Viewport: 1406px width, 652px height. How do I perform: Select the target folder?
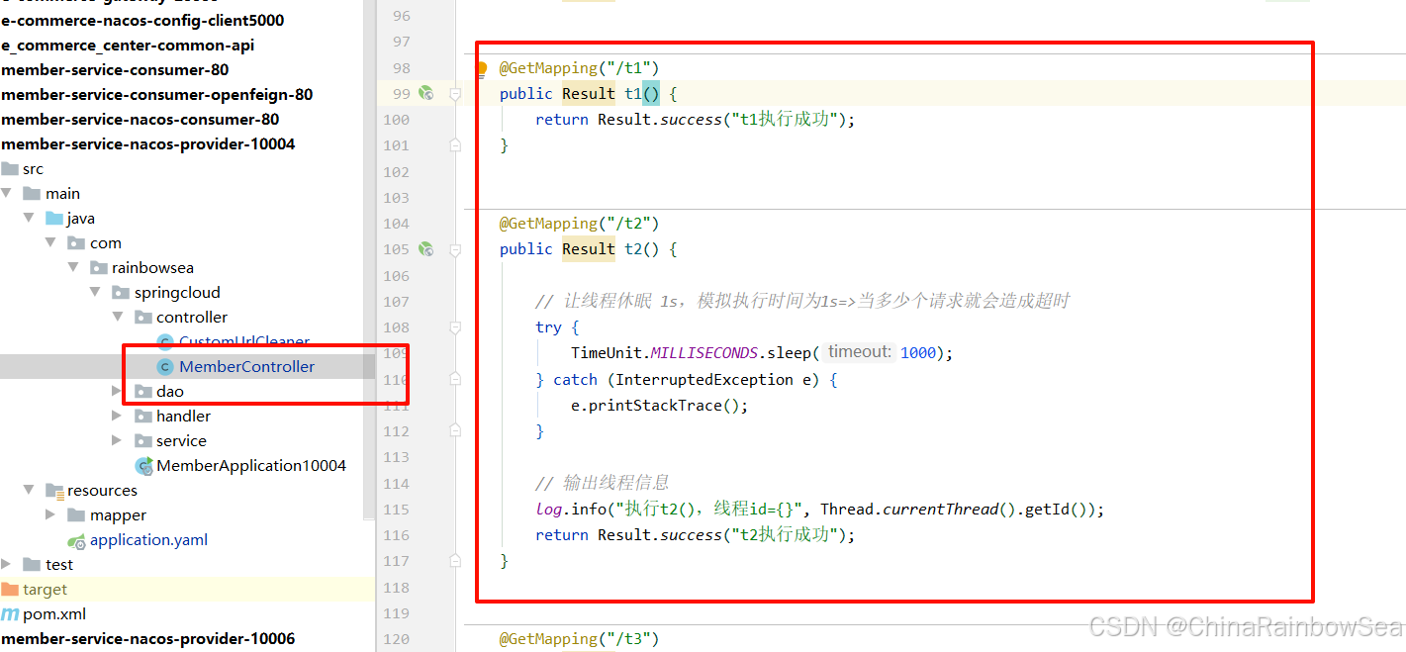tap(45, 589)
